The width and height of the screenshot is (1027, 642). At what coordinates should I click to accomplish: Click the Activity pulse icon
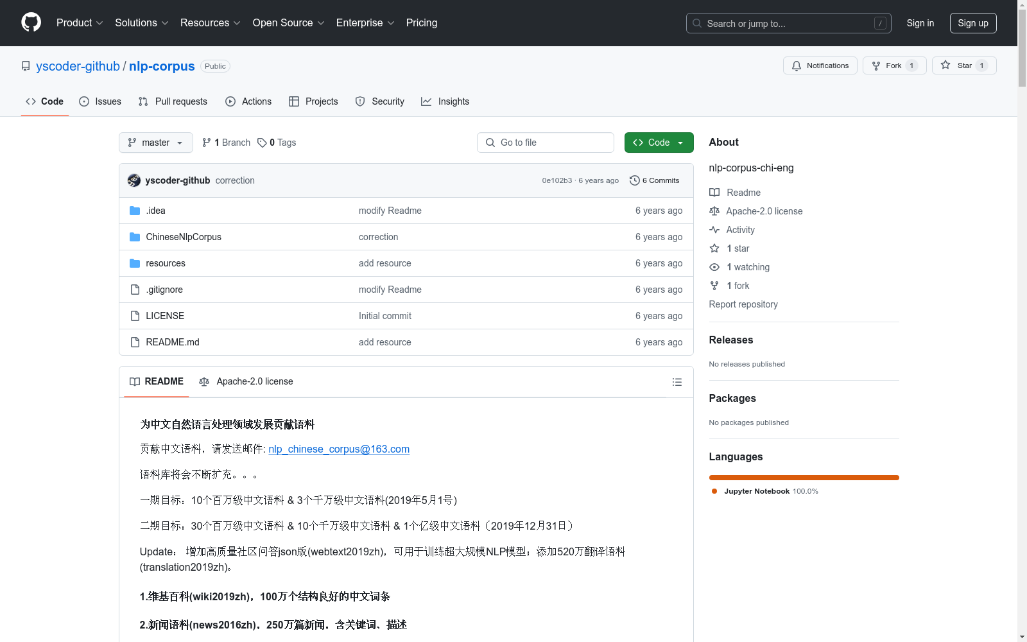[x=714, y=230]
